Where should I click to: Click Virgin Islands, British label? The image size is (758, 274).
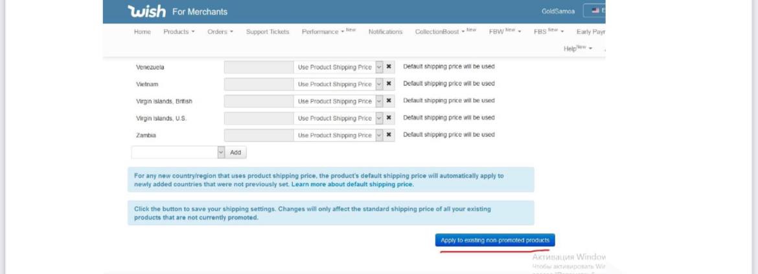[164, 102]
